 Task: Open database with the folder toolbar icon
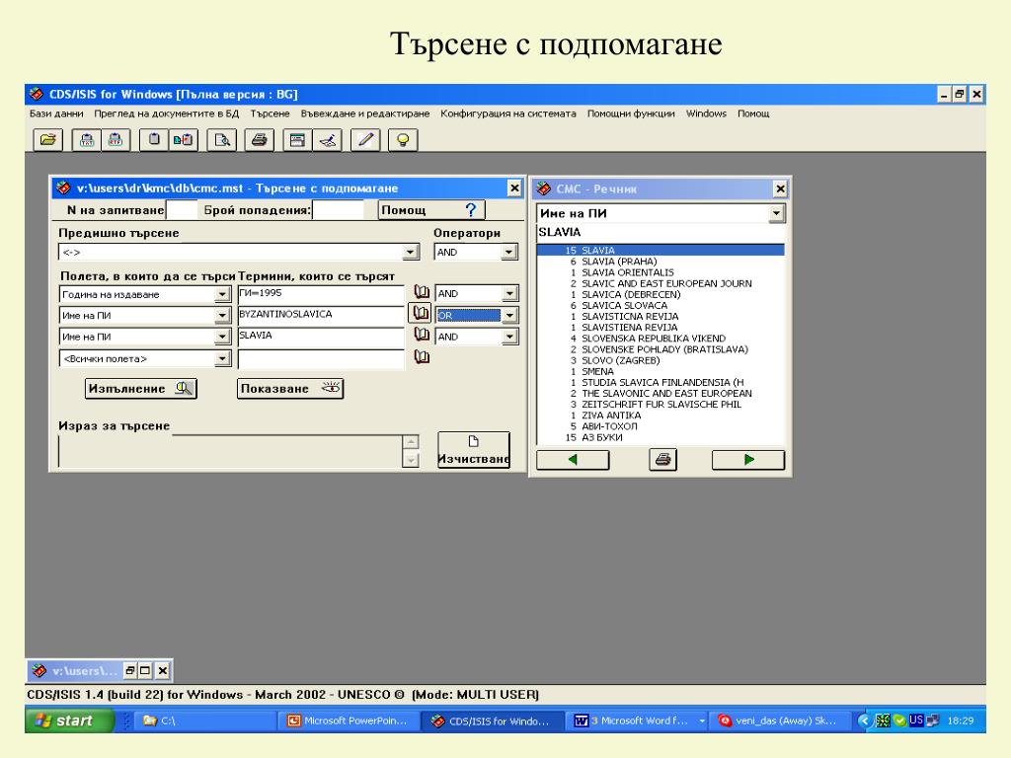[47, 139]
